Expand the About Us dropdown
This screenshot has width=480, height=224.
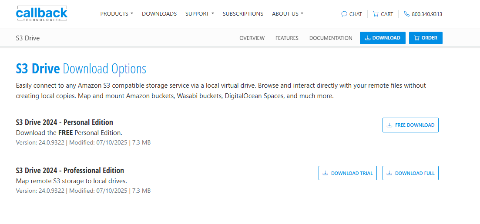pos(287,14)
